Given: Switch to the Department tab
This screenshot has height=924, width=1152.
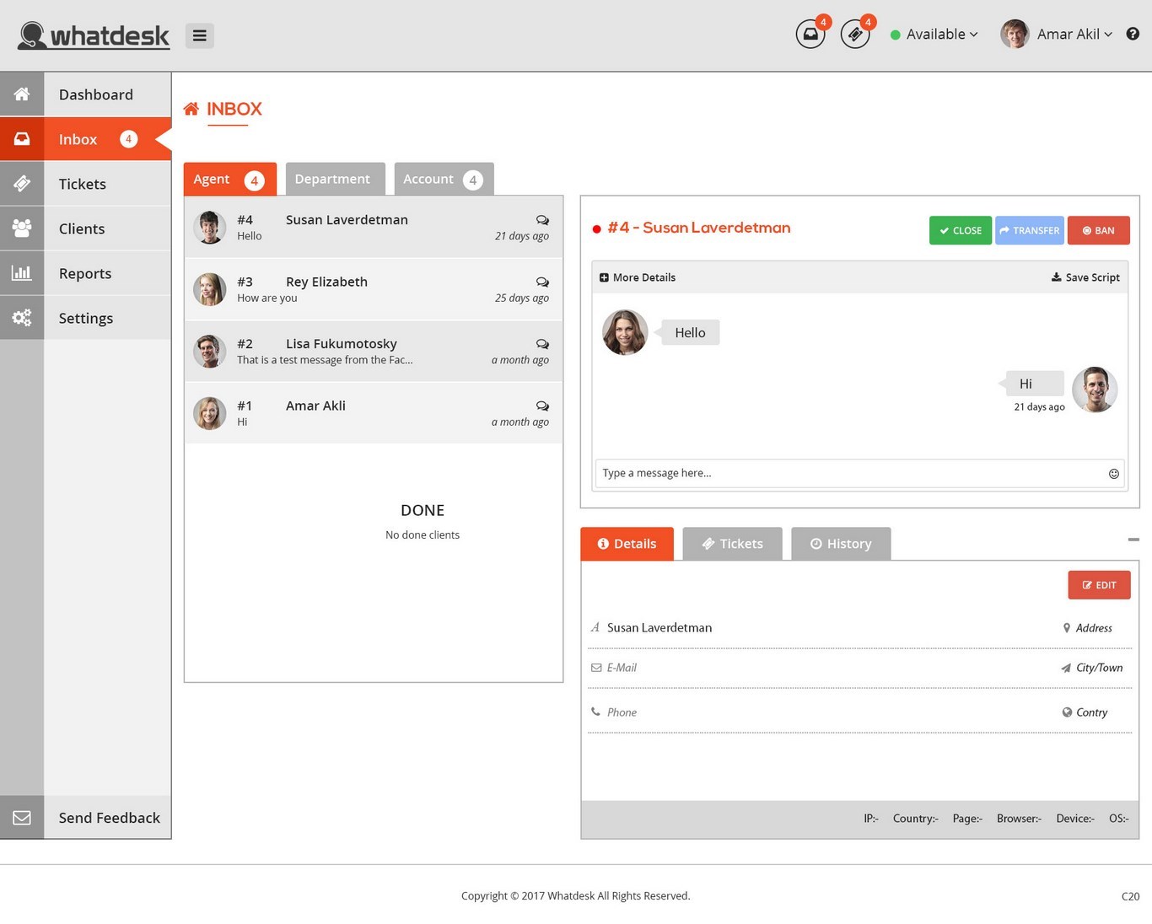Looking at the screenshot, I should (x=332, y=179).
